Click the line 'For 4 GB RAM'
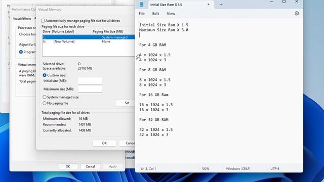 click(x=153, y=45)
